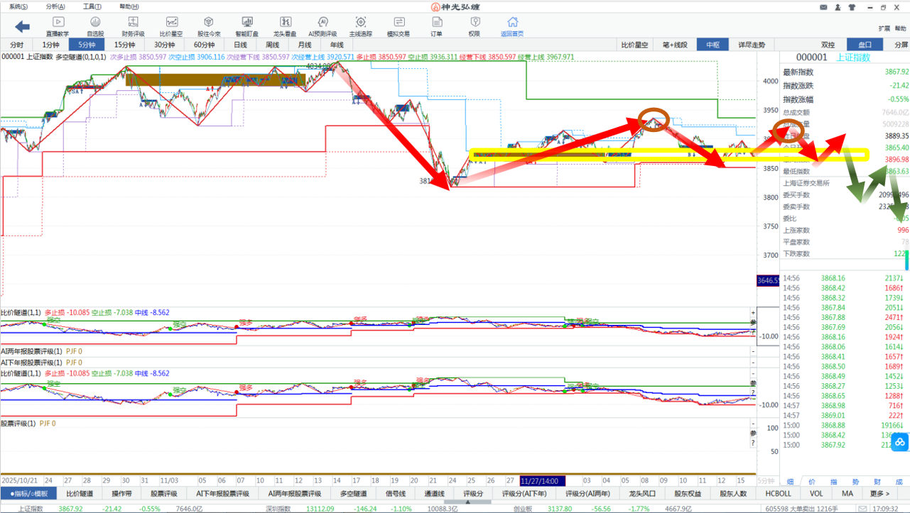
Task: Open AI预测评级 prediction rating icon
Action: click(x=323, y=27)
